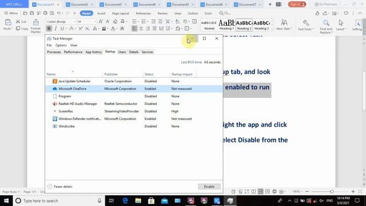
Task: Click the bullet list icon
Action: tap(134, 22)
